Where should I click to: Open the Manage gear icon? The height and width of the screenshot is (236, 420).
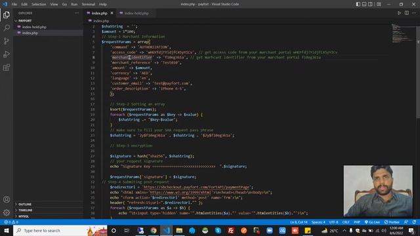[7, 212]
